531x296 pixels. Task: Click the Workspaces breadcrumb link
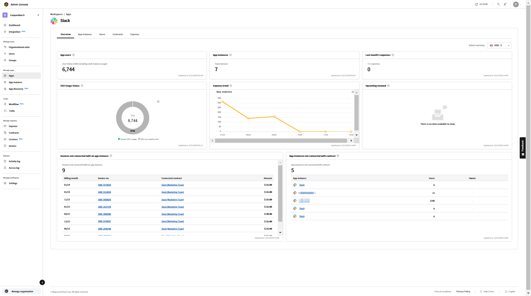(x=57, y=14)
